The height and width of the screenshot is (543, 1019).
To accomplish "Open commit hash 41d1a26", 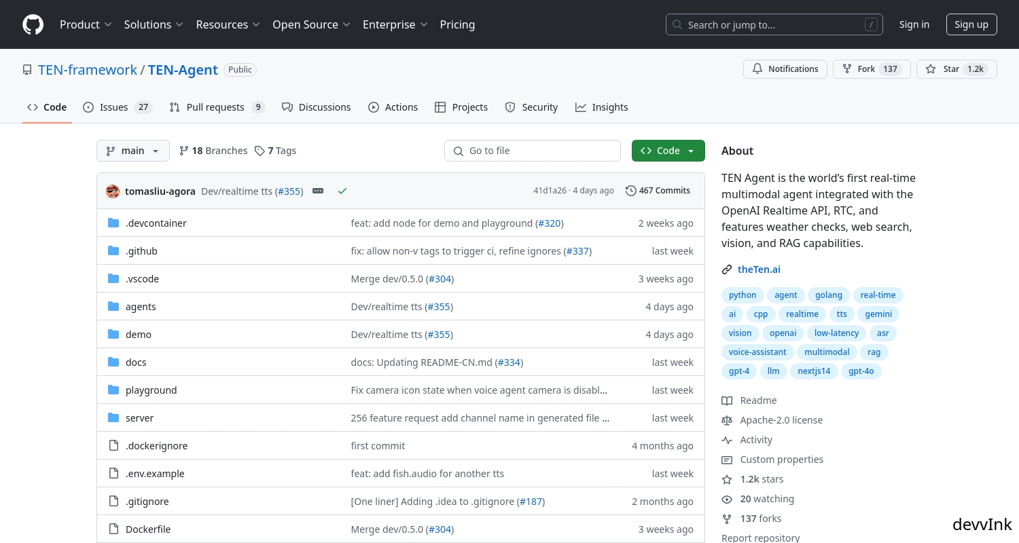I will tap(550, 191).
